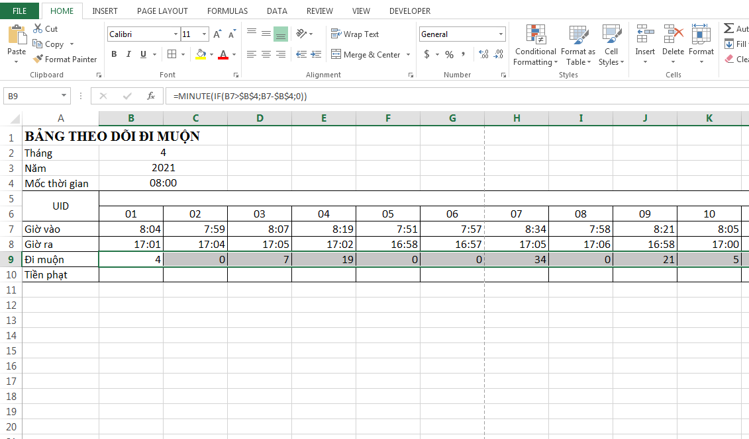This screenshot has width=749, height=439.
Task: Apply the yellow Fill Color swatch
Action: coord(201,54)
